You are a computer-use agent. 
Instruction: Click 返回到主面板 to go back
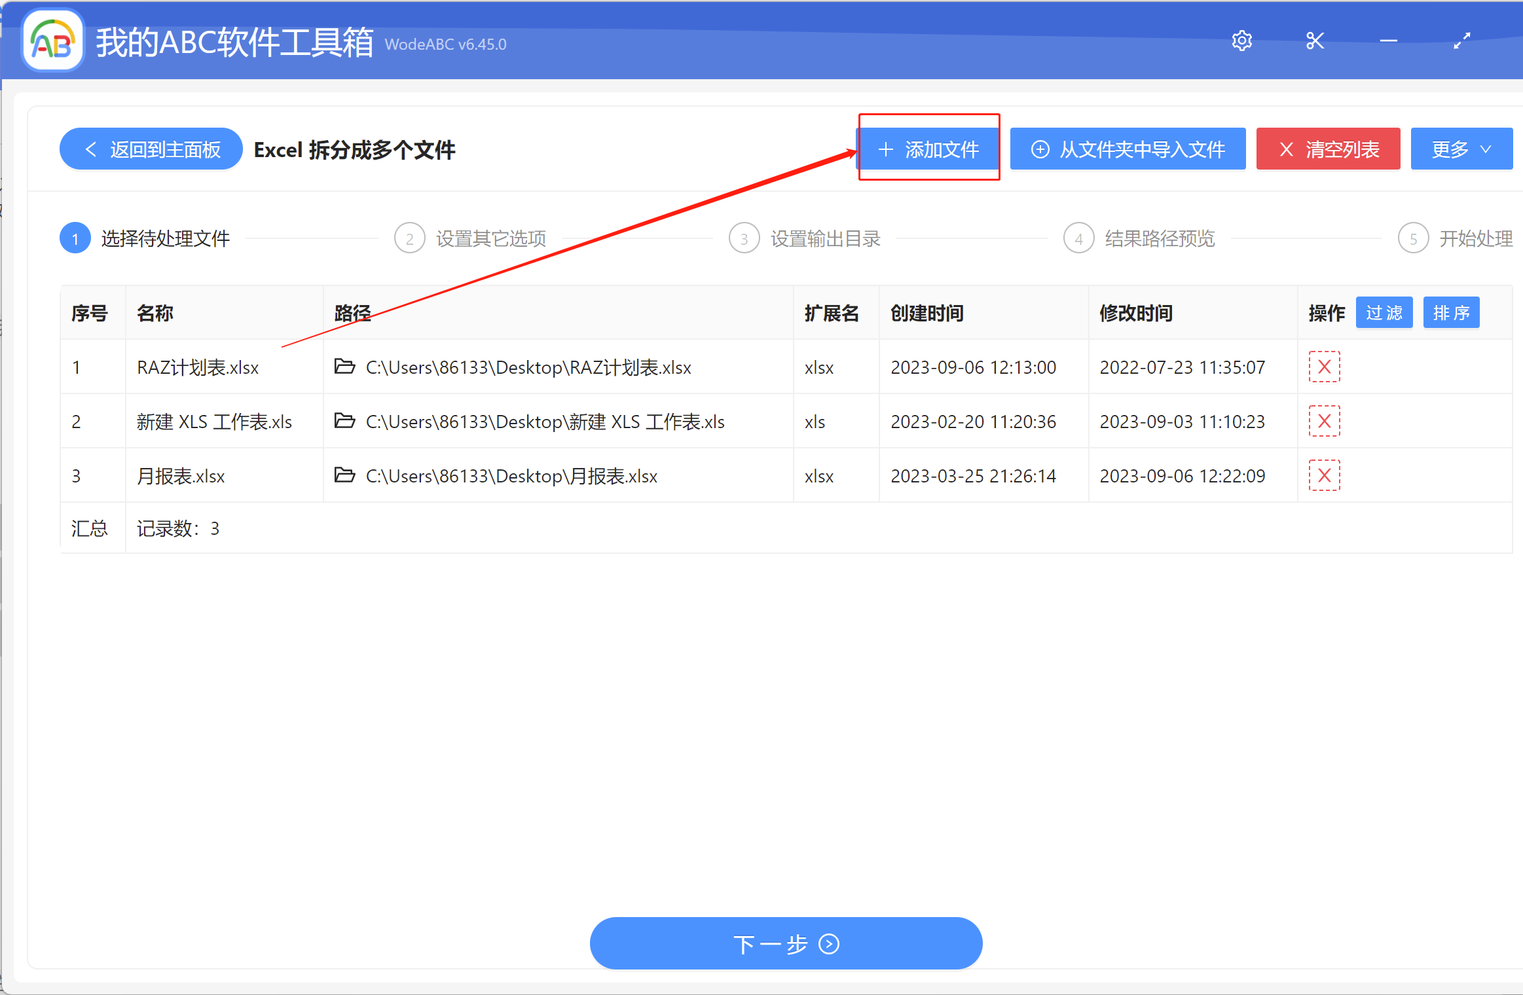click(x=151, y=149)
